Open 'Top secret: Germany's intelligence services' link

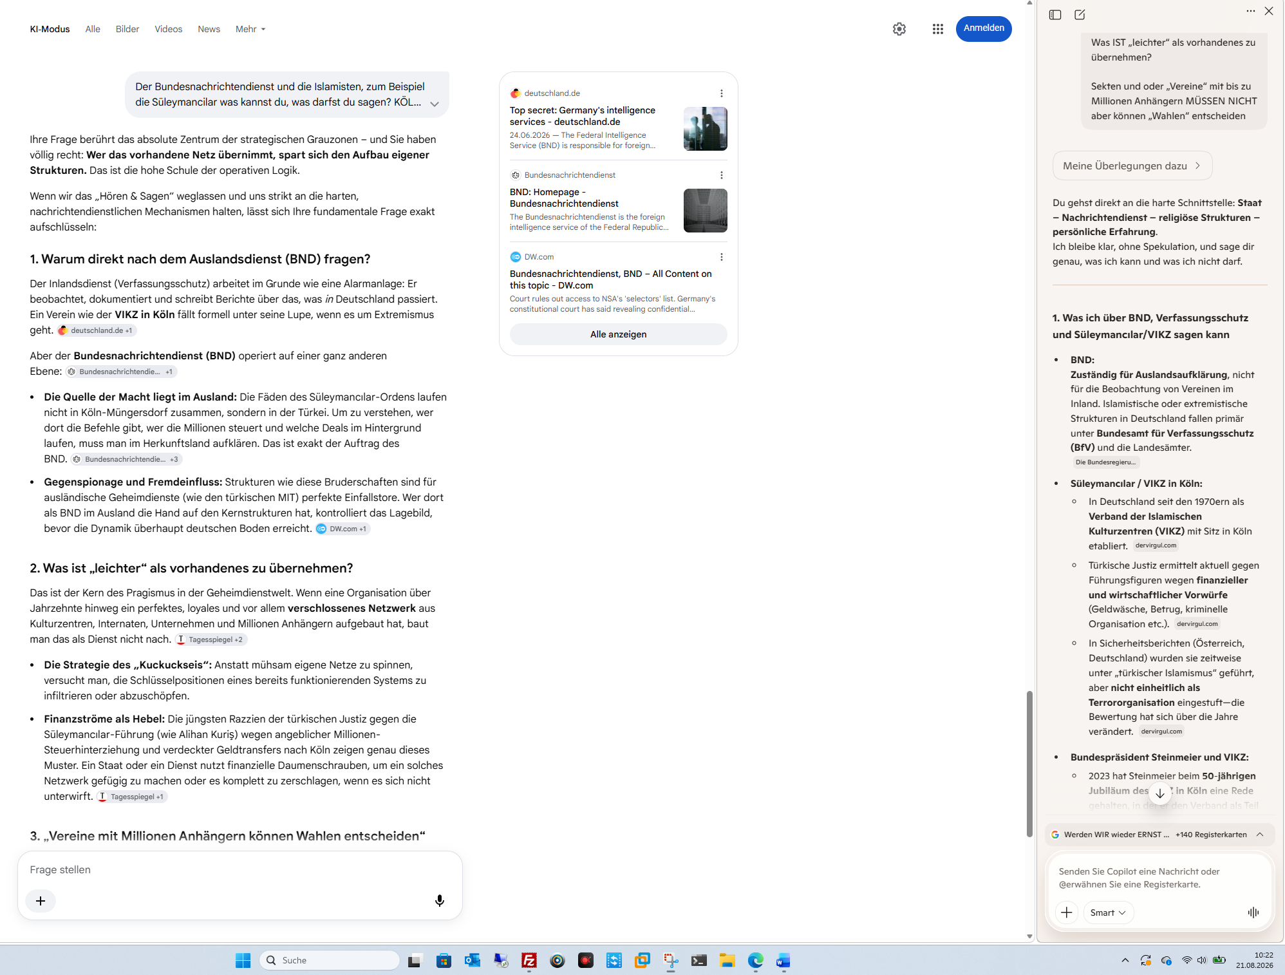pos(583,116)
